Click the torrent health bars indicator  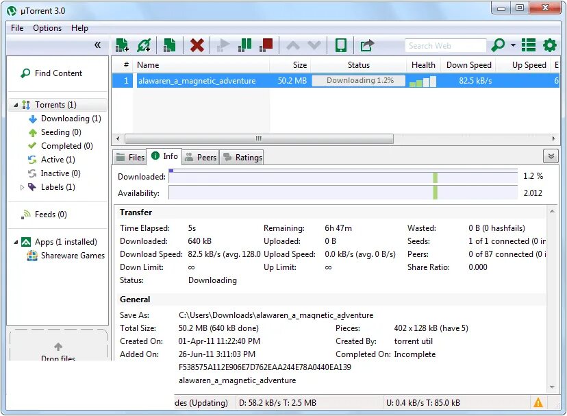click(x=423, y=81)
